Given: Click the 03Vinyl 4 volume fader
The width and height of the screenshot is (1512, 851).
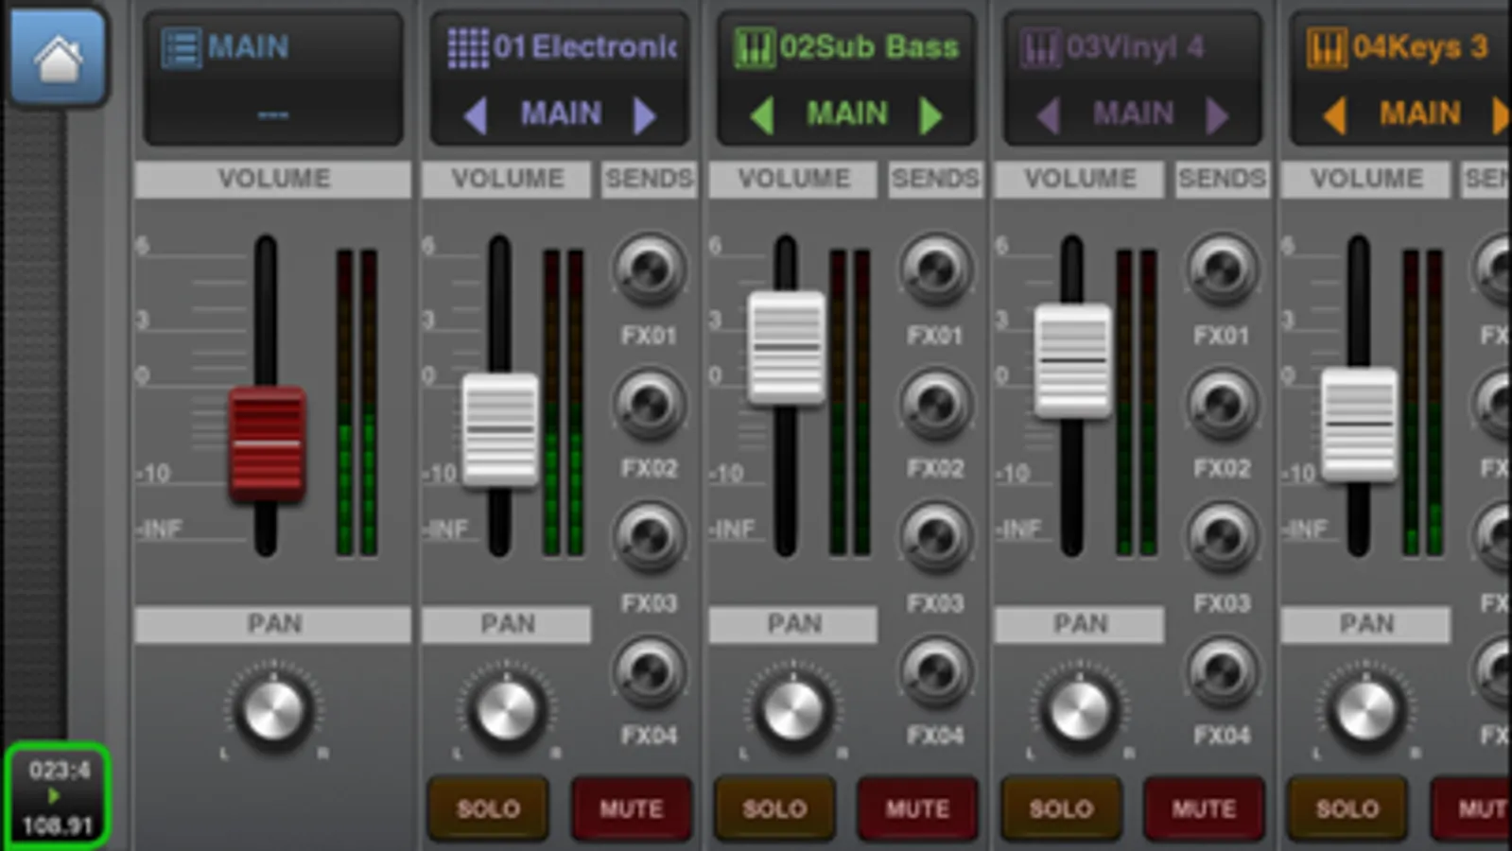Looking at the screenshot, I should 1072,360.
